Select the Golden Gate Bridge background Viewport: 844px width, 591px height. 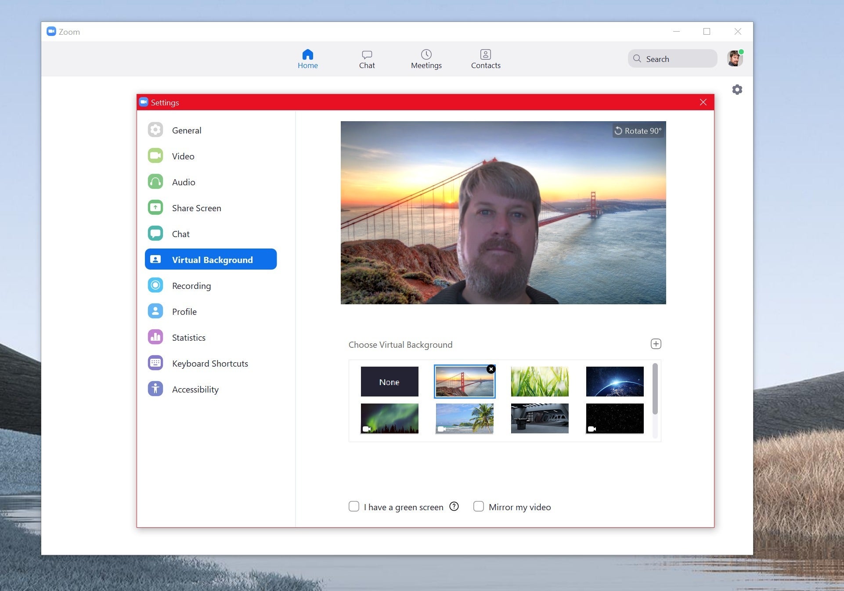coord(464,382)
